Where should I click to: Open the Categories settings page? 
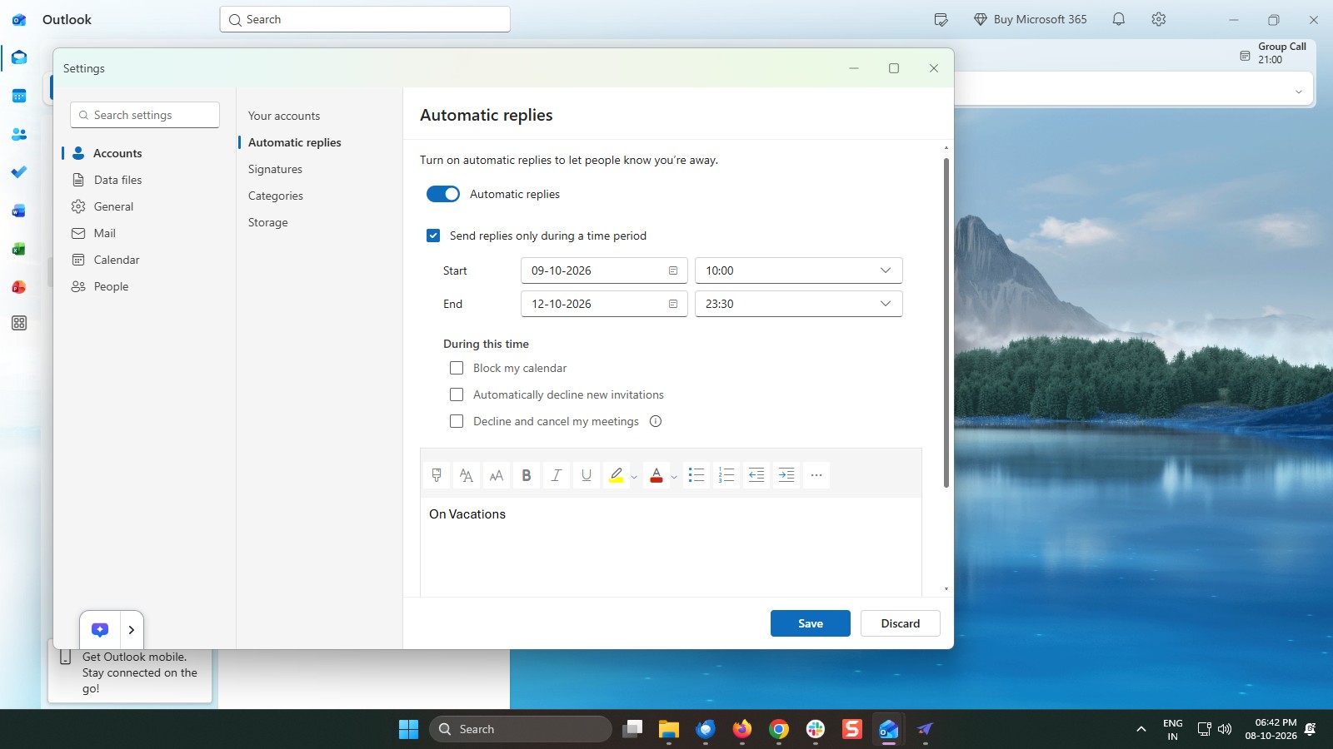[x=276, y=196]
